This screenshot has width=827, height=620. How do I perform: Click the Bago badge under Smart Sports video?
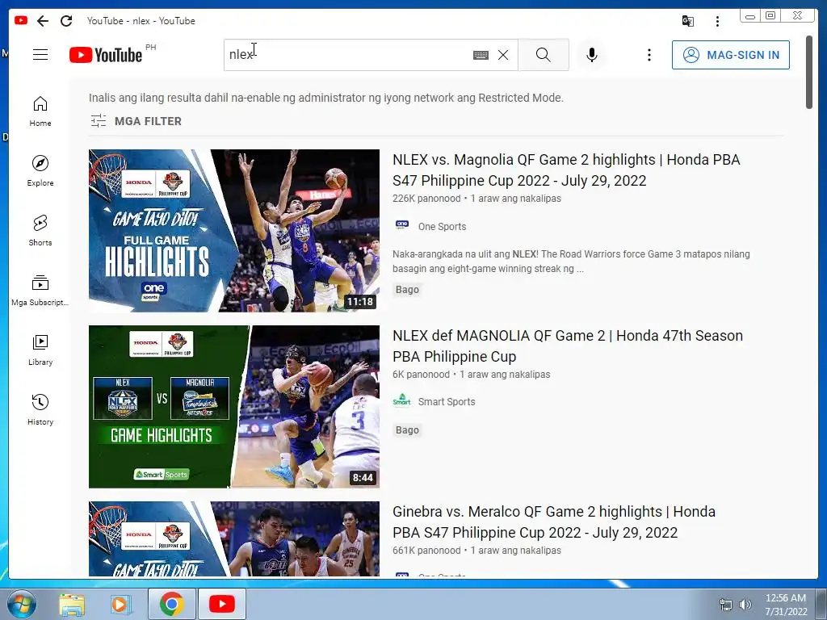coord(407,430)
